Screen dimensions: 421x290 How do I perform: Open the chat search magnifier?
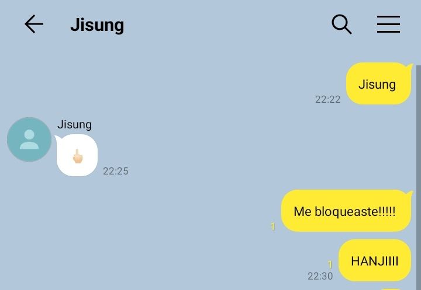(341, 24)
